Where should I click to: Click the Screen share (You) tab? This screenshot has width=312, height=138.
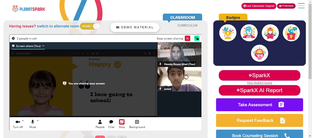(28, 46)
